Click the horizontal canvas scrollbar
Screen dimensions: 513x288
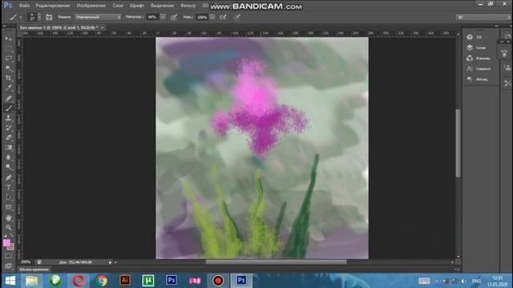276,262
